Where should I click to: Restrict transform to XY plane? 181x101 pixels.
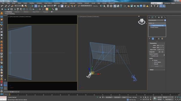click(161, 6)
